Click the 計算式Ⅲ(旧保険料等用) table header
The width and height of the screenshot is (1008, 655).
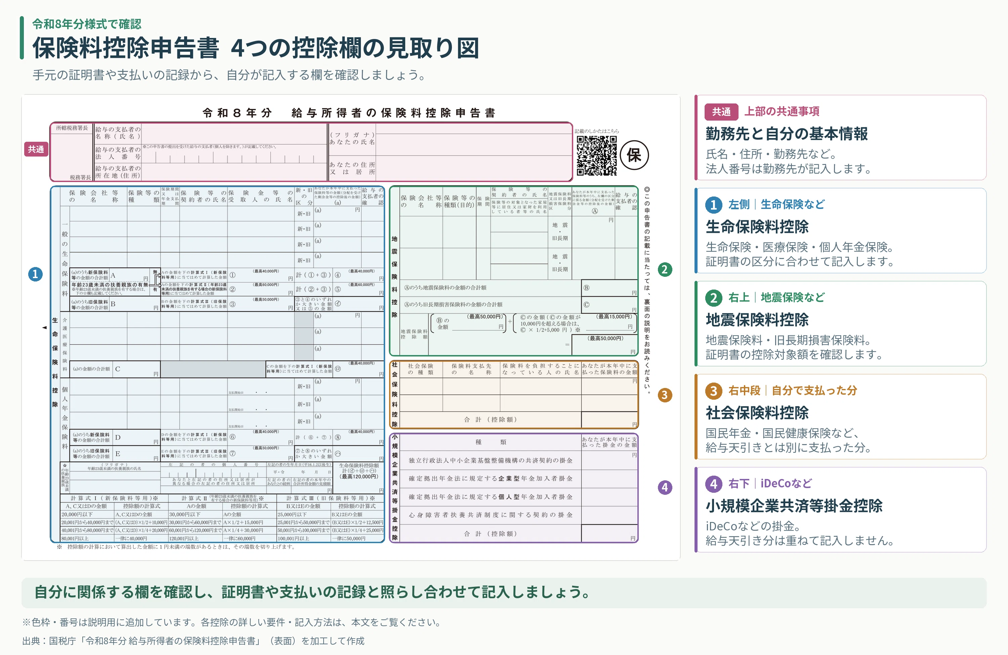pos(330,498)
